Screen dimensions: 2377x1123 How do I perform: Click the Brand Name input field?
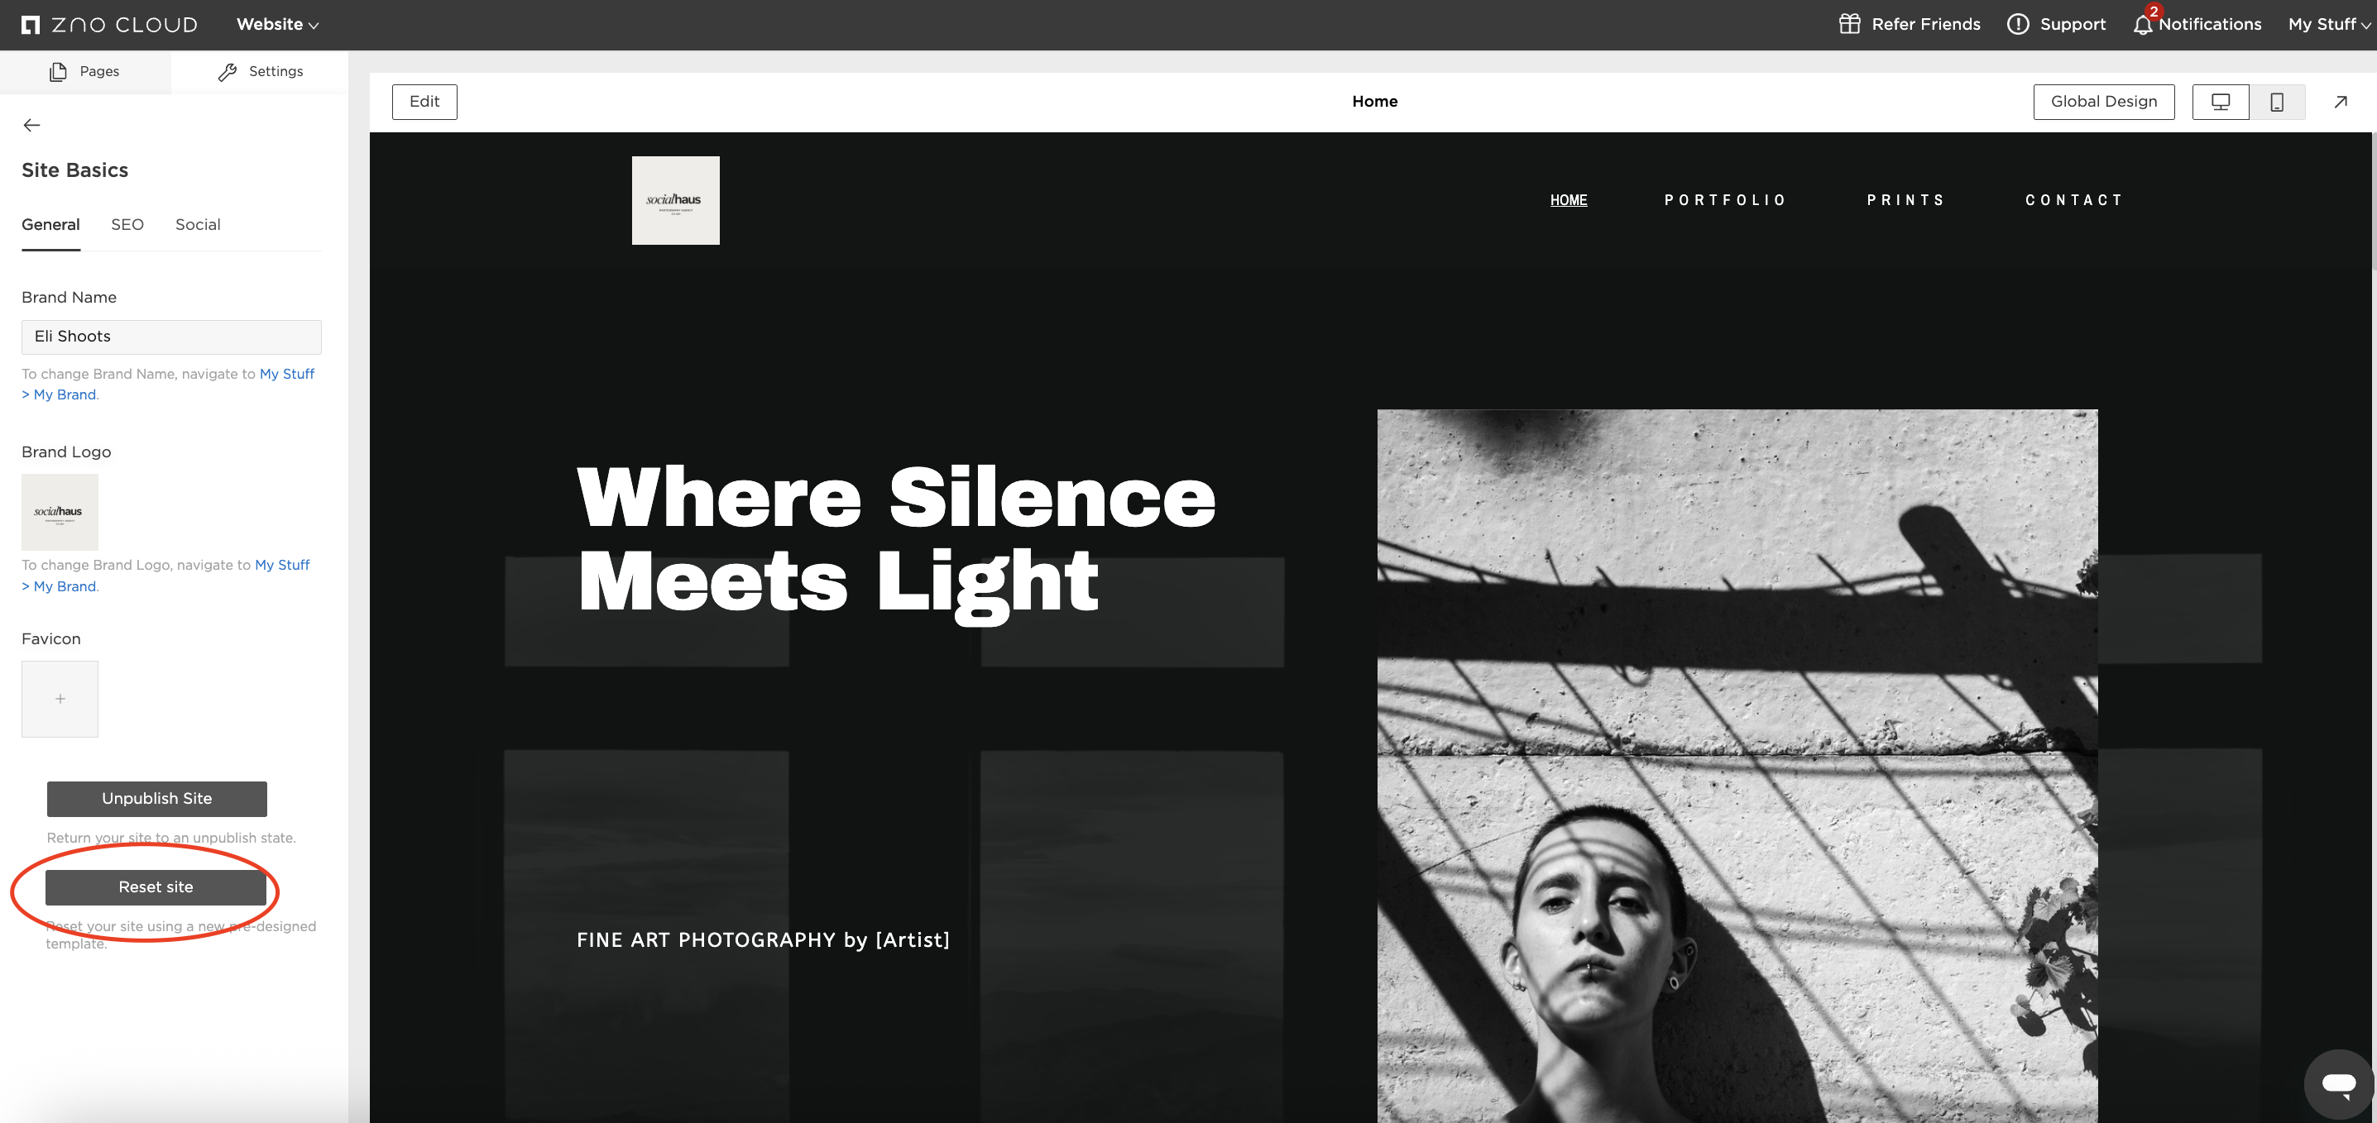coord(171,337)
